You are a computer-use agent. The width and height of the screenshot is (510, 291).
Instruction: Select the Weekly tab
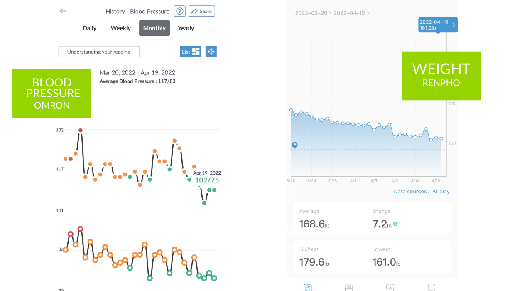pyautogui.click(x=121, y=28)
